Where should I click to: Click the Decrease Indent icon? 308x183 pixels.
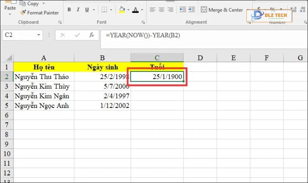click(x=183, y=10)
